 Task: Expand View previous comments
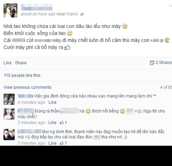coord(28,87)
